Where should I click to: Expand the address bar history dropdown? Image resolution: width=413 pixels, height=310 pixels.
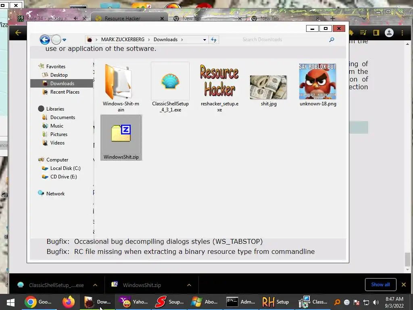[204, 40]
